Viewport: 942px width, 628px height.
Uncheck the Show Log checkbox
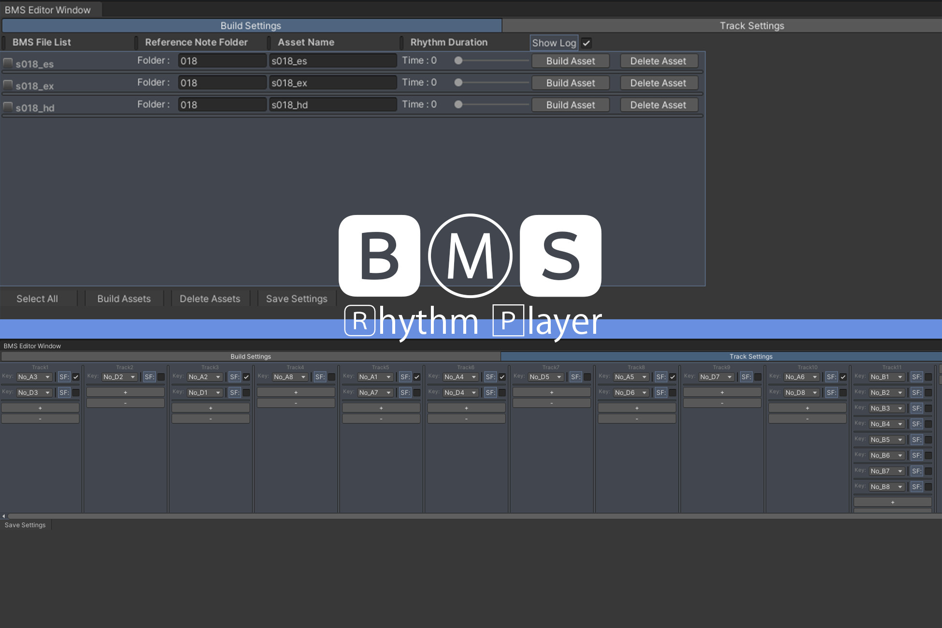click(x=586, y=43)
